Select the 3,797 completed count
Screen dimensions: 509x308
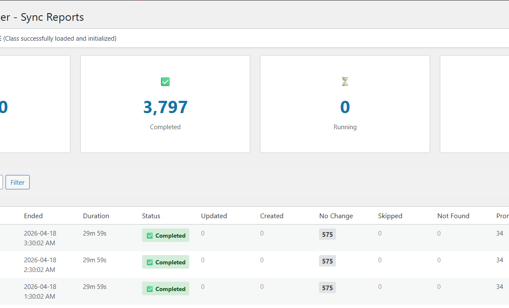point(165,107)
